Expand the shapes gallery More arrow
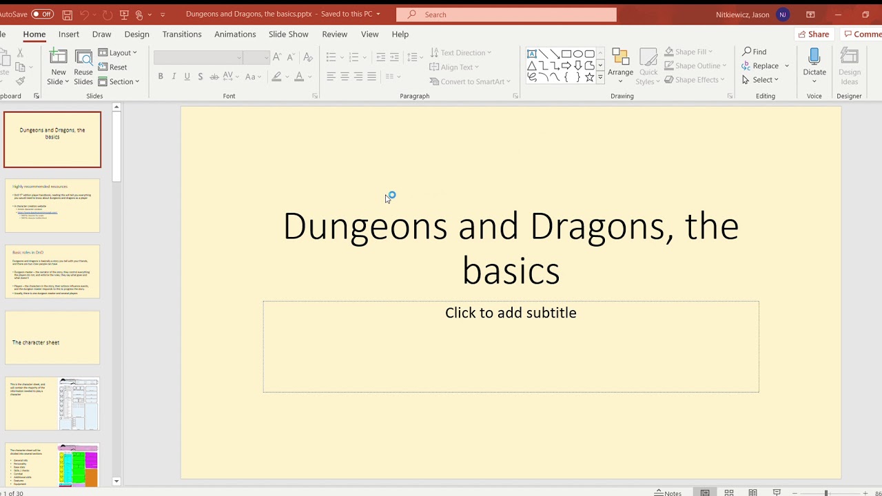Viewport: 882px width, 496px height. coord(600,78)
